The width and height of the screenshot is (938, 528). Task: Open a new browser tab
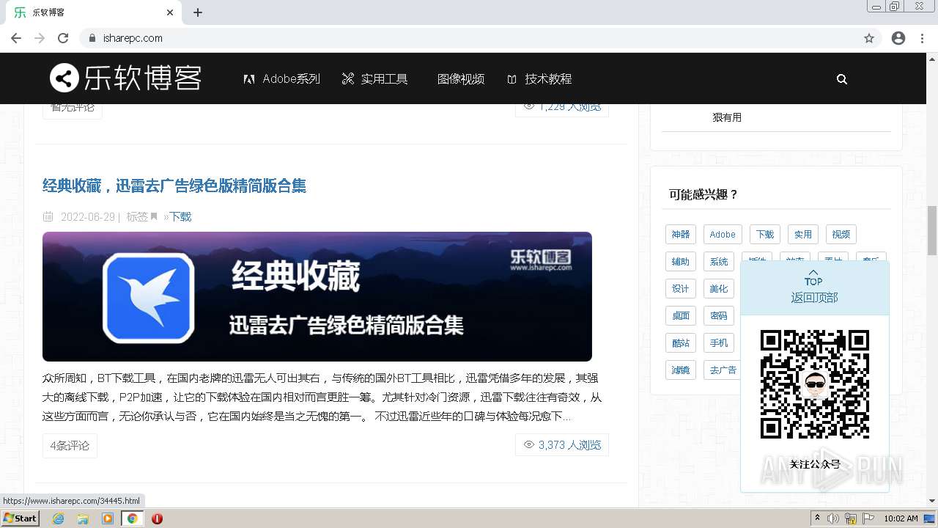click(x=198, y=12)
